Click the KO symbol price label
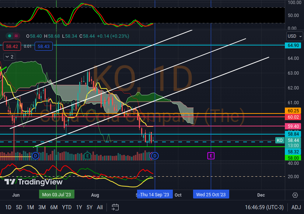304x214 pixels. 280,140
